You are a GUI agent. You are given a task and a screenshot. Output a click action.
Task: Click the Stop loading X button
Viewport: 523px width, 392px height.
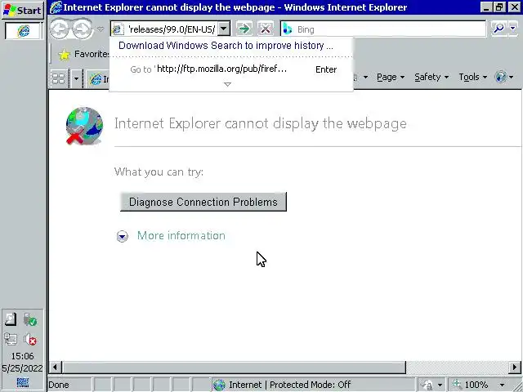point(266,29)
